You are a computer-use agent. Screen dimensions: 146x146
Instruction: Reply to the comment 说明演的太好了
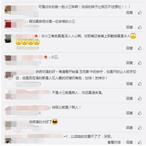coord(130,128)
